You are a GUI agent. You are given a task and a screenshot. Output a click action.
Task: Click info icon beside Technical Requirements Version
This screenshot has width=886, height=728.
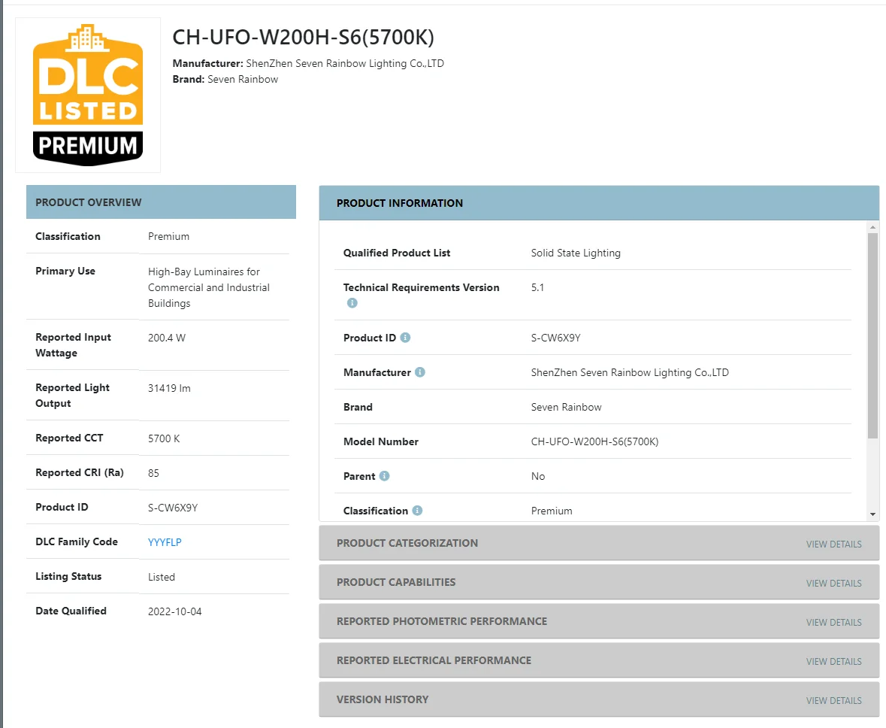[352, 303]
